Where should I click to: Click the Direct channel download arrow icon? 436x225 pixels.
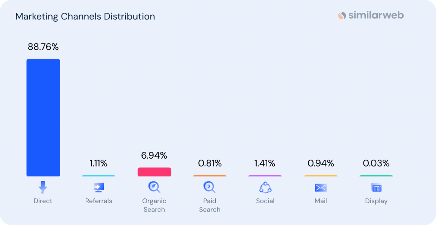[43, 187]
